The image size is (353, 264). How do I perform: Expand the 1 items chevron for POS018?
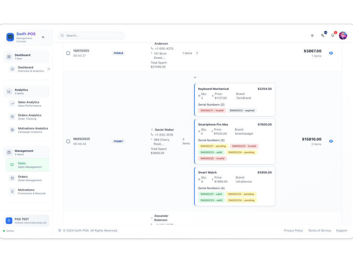point(197,53)
